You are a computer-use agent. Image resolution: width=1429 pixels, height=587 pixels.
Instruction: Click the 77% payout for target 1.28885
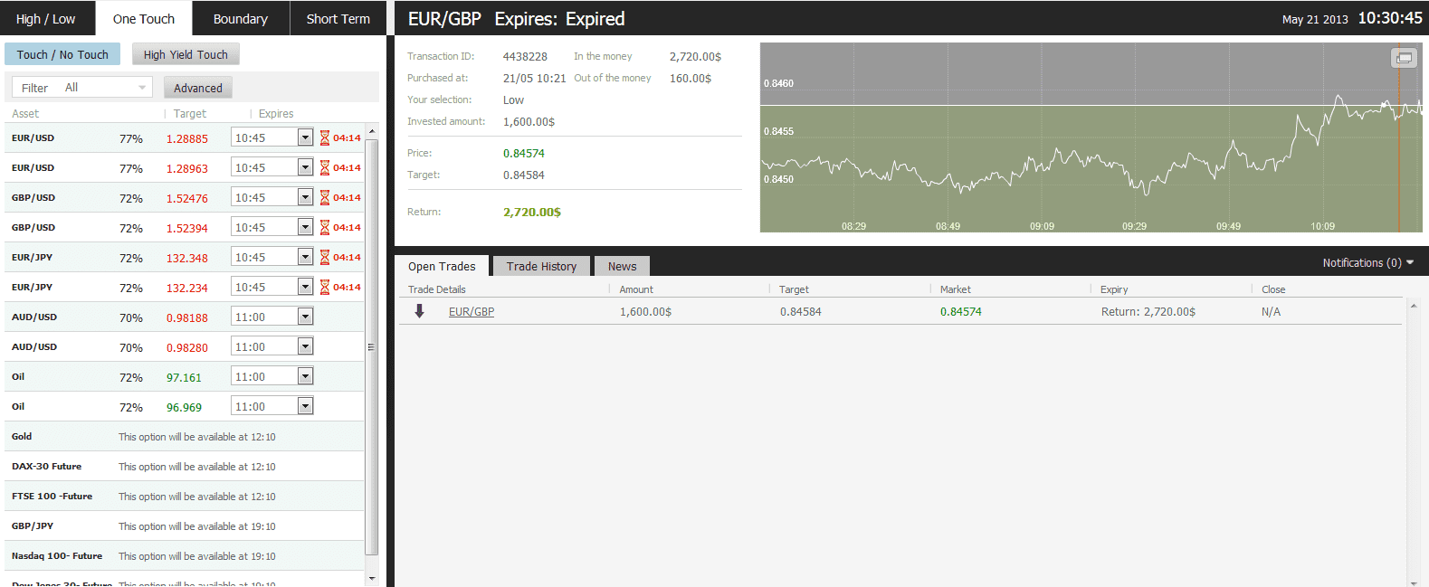[131, 138]
